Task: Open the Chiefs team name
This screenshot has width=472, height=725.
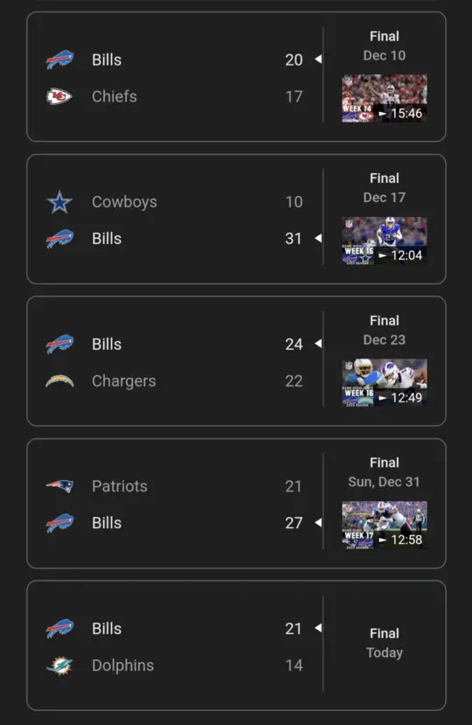Action: [x=115, y=96]
